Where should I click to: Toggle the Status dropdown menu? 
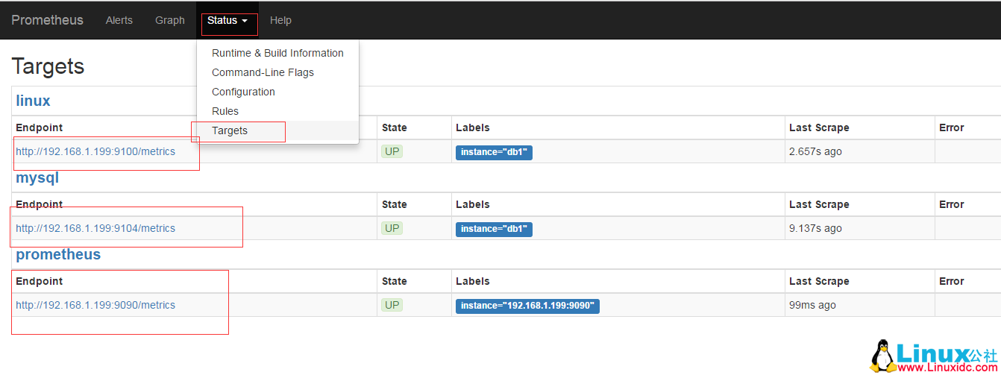228,20
